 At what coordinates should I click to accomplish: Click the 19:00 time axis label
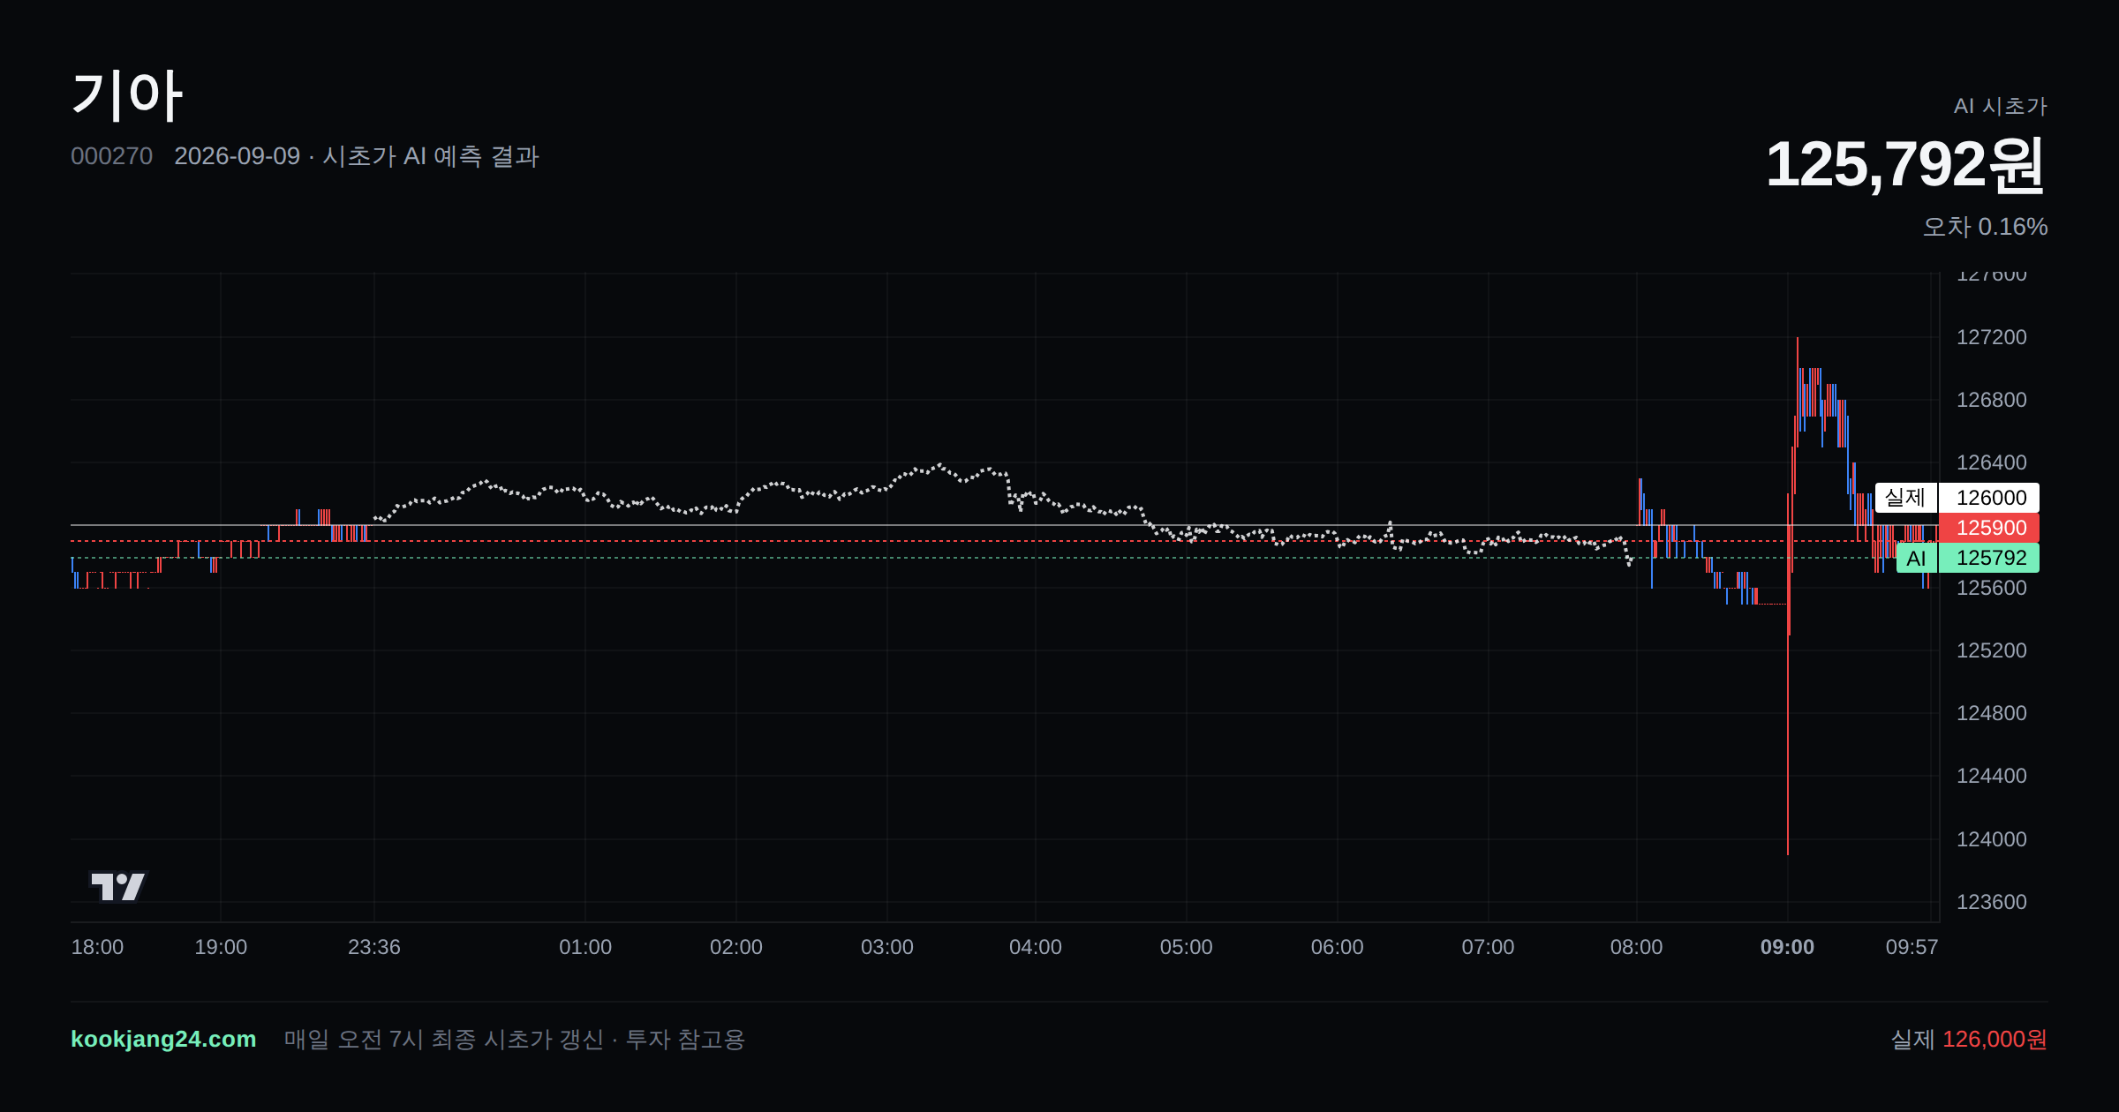tap(221, 947)
